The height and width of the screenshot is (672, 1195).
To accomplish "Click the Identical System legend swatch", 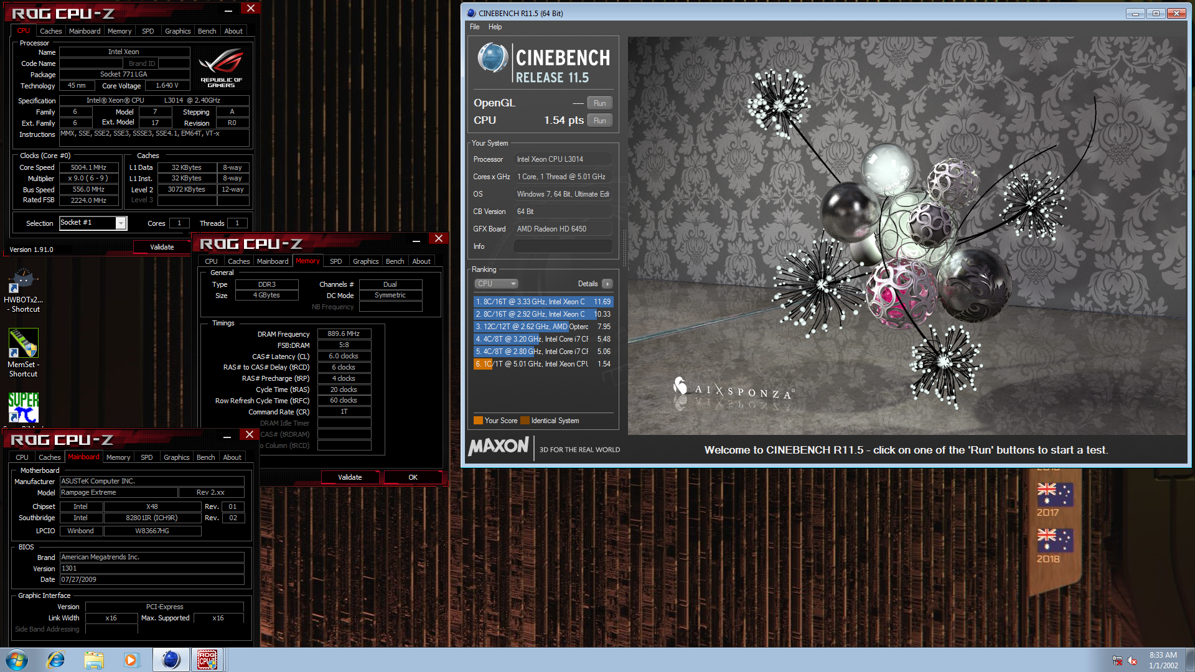I will (x=525, y=421).
